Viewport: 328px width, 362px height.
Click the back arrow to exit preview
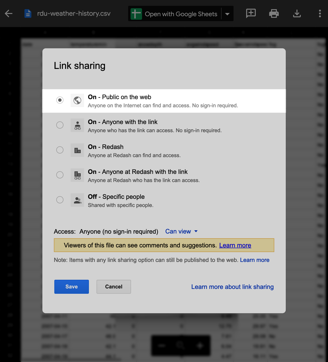8,13
